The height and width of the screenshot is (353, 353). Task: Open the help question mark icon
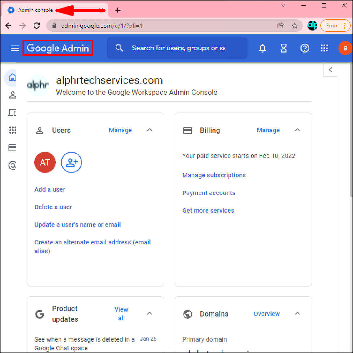coord(305,48)
